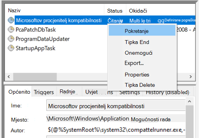
Task: Click the Ime field showing the task name
Action: pos(116,105)
